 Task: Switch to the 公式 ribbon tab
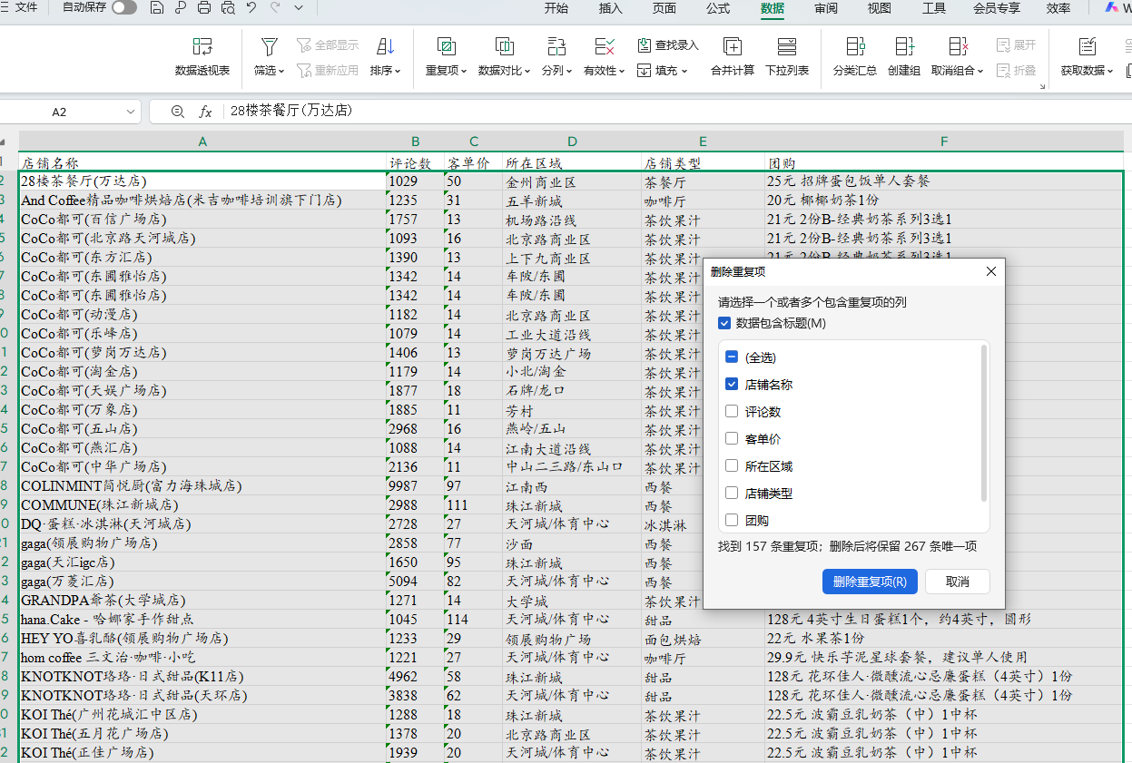718,8
